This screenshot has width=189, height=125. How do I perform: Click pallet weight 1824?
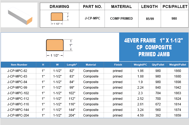[177, 99]
